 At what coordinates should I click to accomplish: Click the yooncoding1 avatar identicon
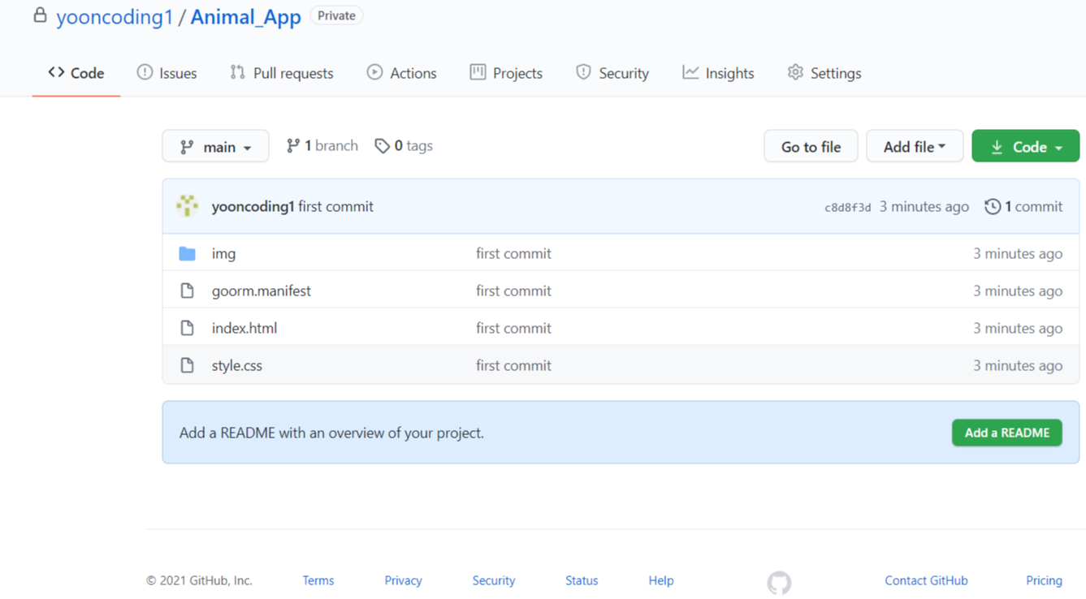188,206
